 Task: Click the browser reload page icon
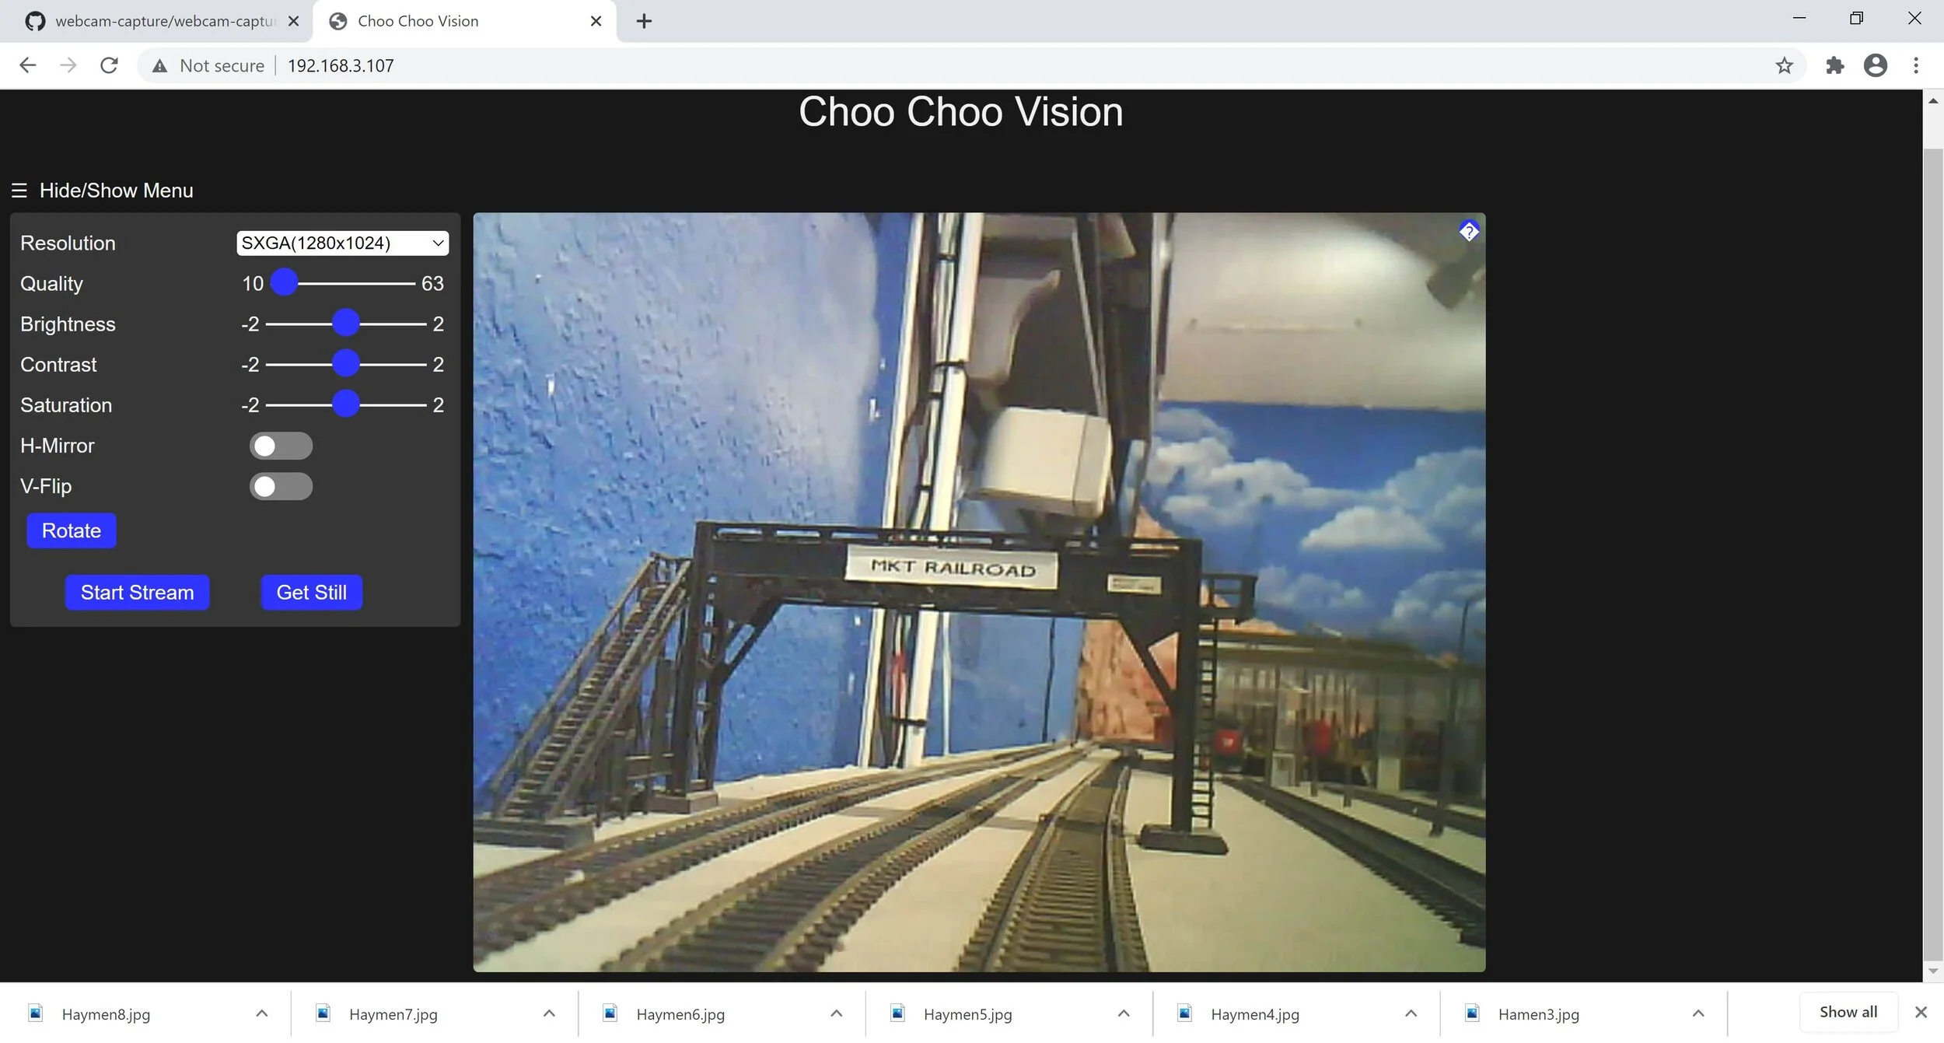(109, 65)
